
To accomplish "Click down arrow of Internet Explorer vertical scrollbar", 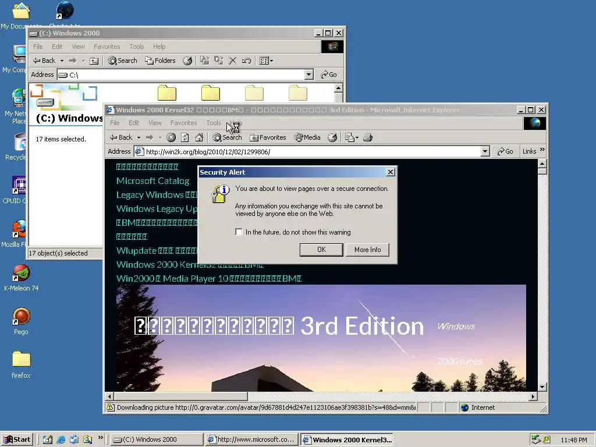I will click(x=542, y=387).
